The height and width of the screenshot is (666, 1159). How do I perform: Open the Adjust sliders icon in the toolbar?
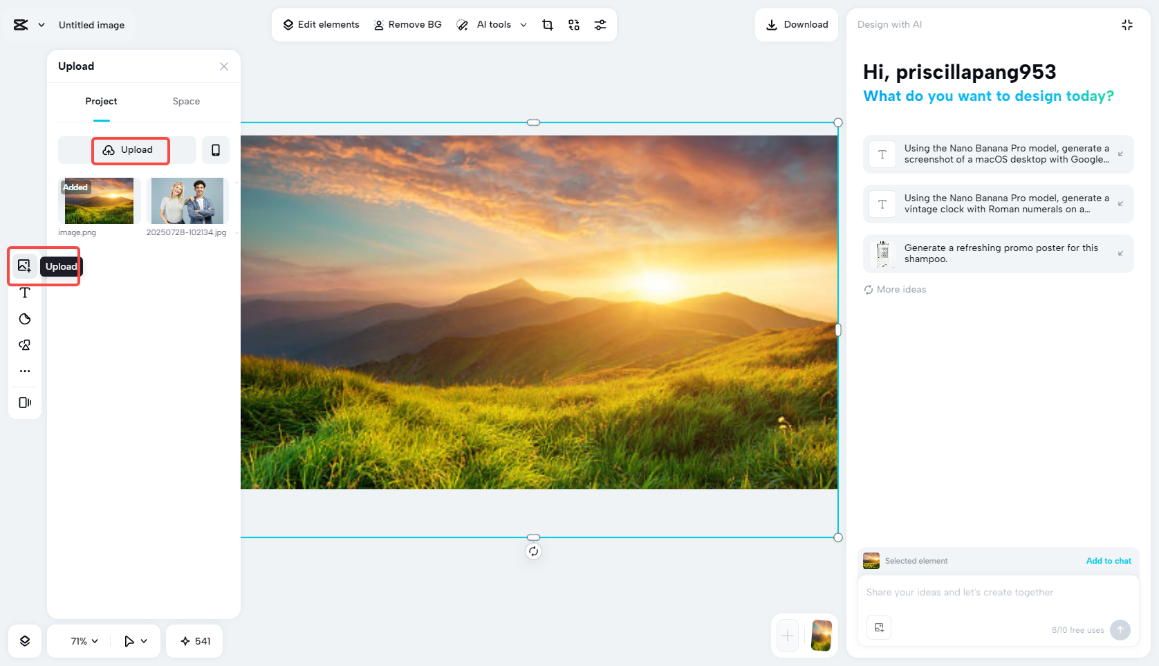coord(600,24)
